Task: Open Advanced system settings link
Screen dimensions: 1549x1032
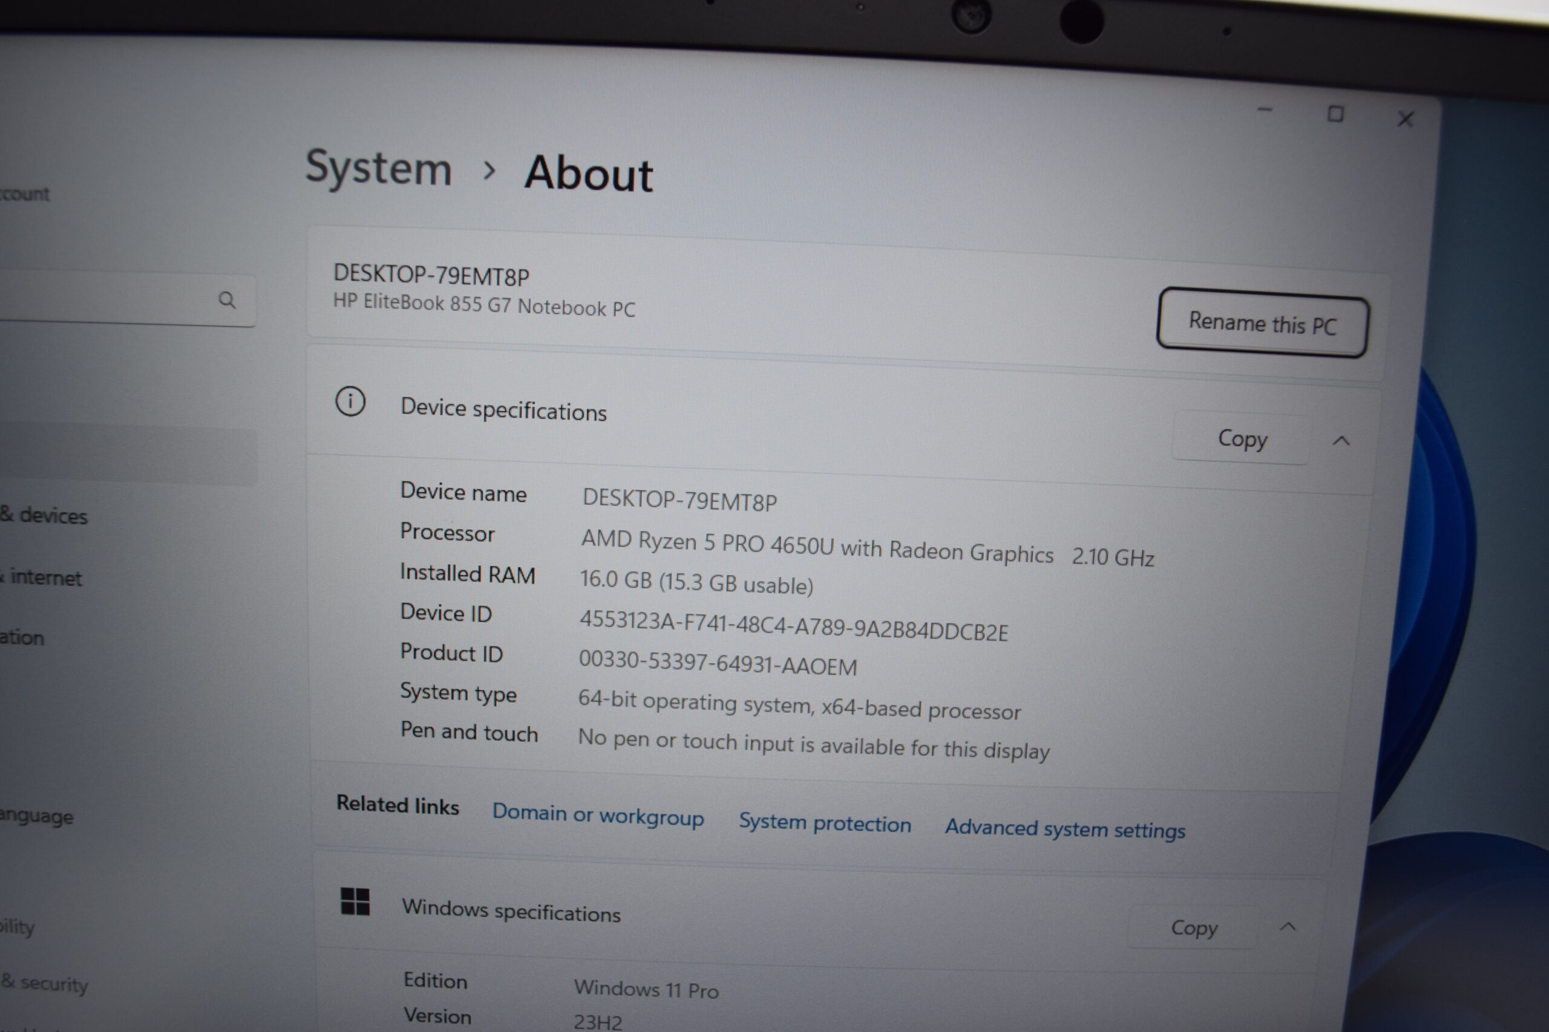Action: (1065, 829)
